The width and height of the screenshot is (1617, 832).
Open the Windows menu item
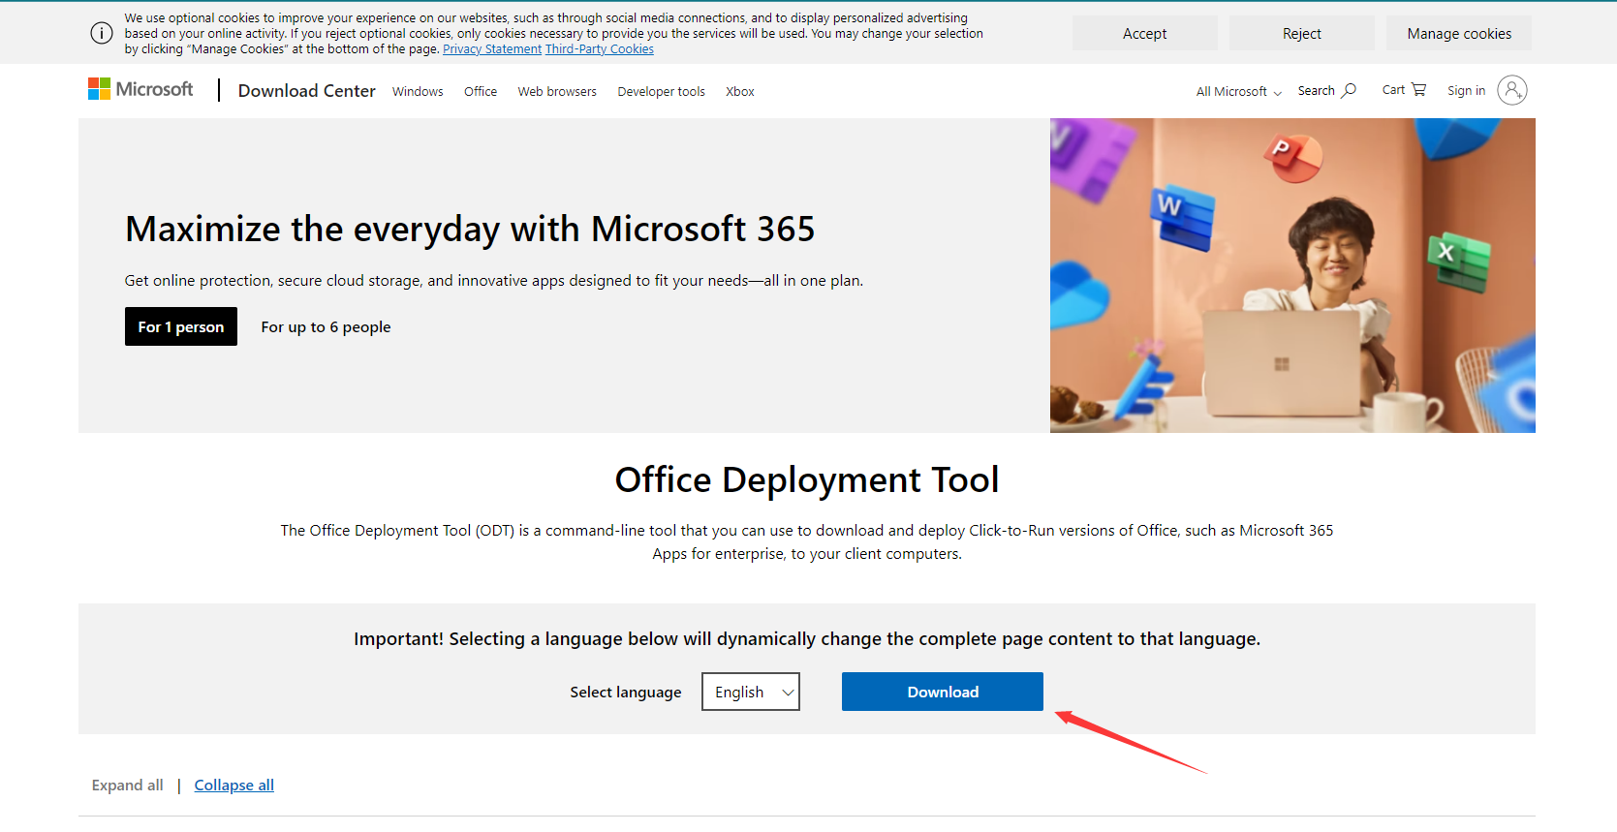[x=418, y=91]
